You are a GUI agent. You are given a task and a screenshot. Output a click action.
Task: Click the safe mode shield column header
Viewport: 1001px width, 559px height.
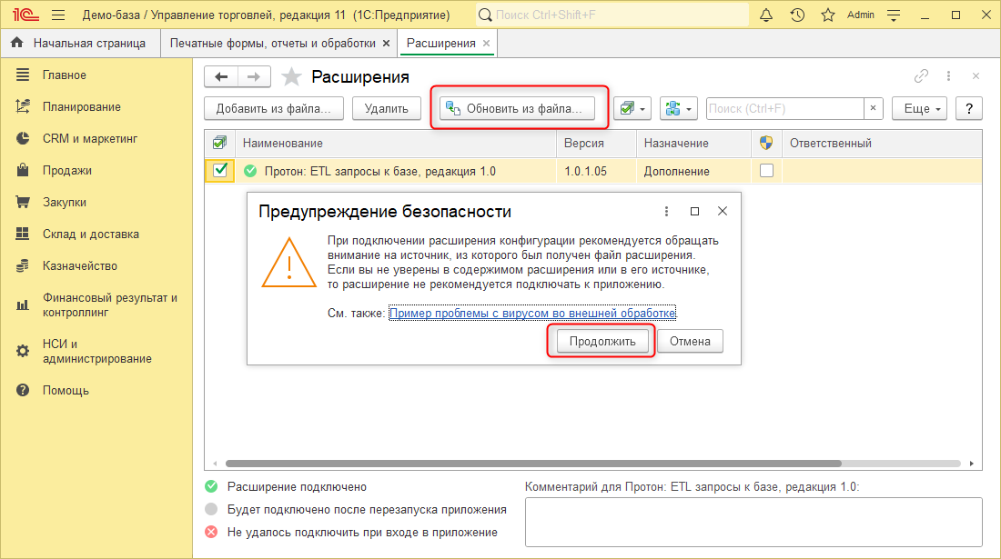[766, 144]
